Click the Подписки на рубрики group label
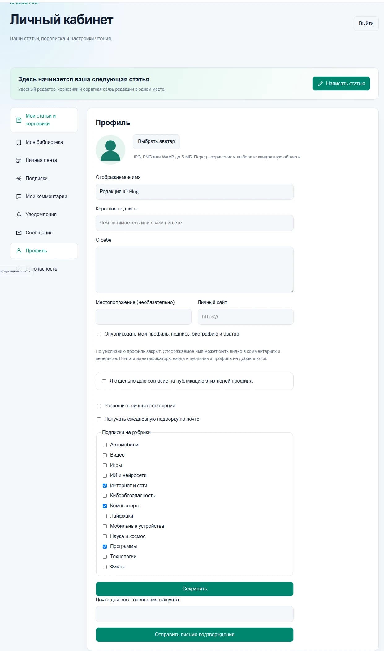This screenshot has width=384, height=651. pyautogui.click(x=126, y=432)
